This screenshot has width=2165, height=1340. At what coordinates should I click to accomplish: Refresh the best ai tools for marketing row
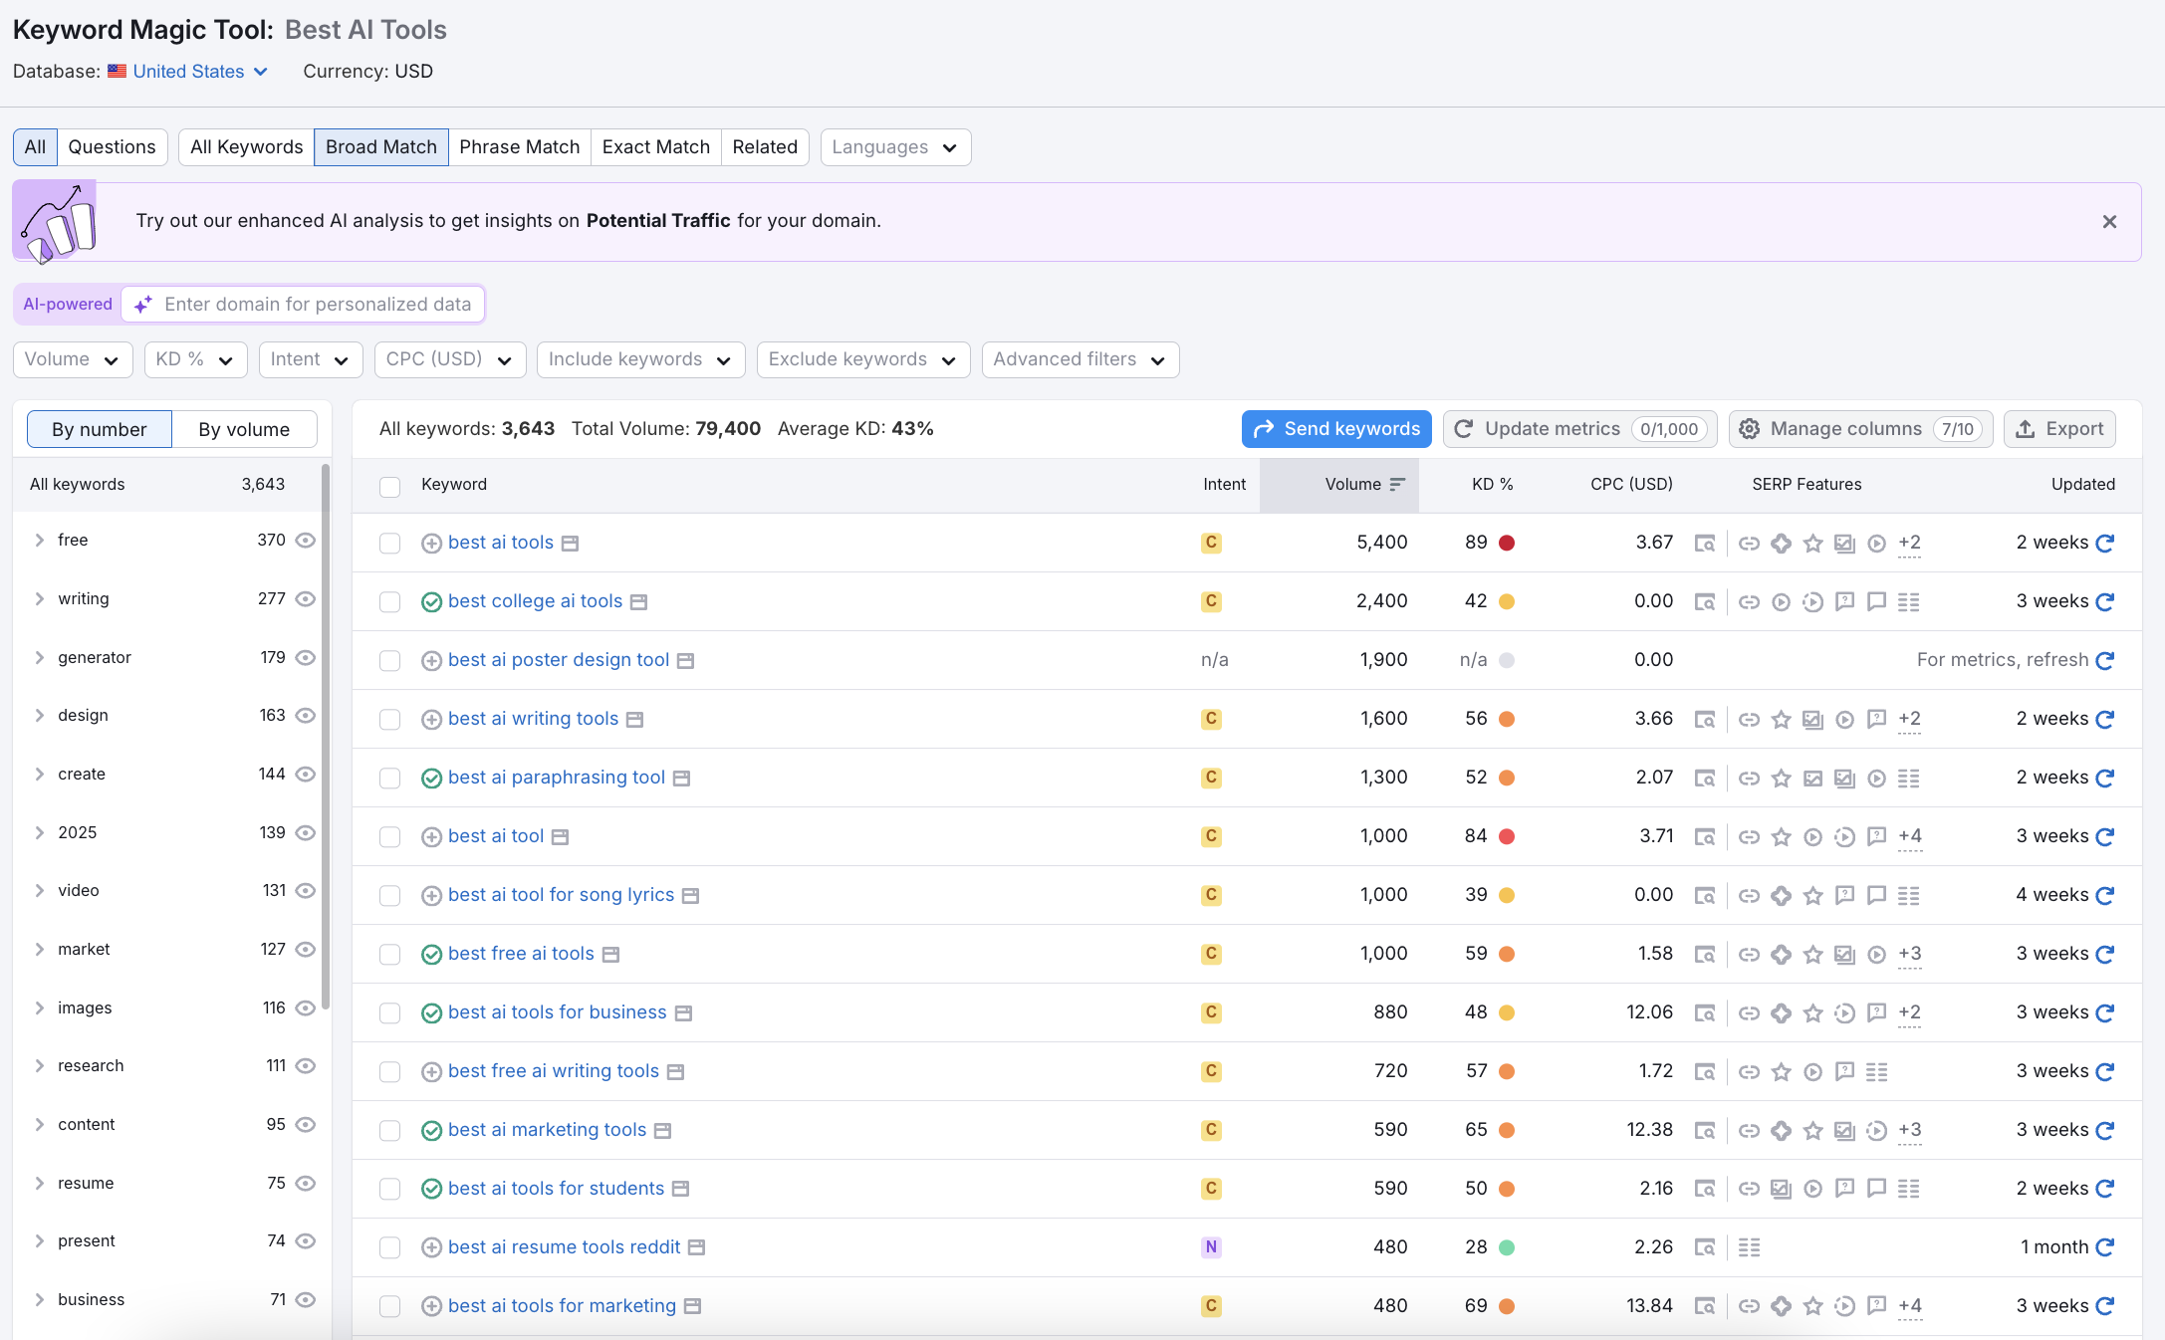pos(2104,1306)
